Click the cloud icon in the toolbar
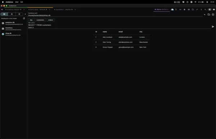This screenshot has width=216, height=139. (x=172, y=9)
